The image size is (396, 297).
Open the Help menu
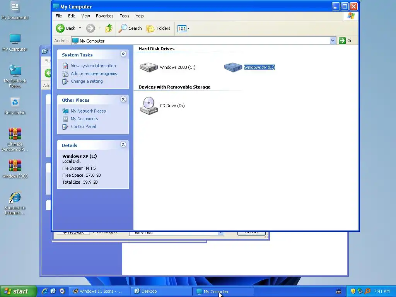pos(139,16)
